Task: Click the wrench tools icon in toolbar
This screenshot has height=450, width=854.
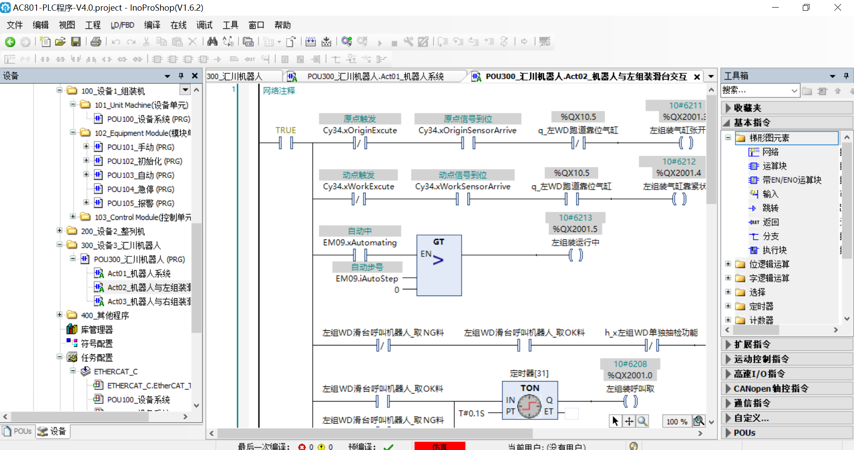Action: (x=408, y=42)
